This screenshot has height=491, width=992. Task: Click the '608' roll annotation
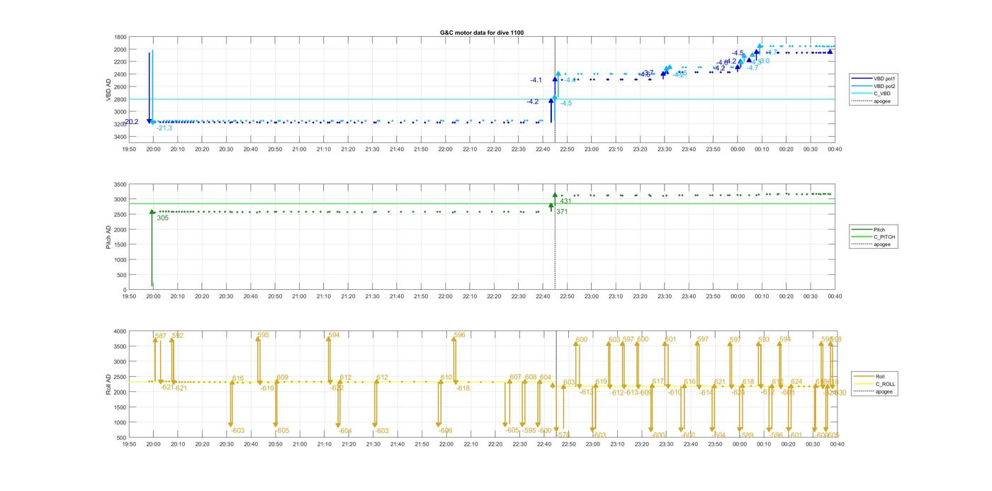click(531, 377)
